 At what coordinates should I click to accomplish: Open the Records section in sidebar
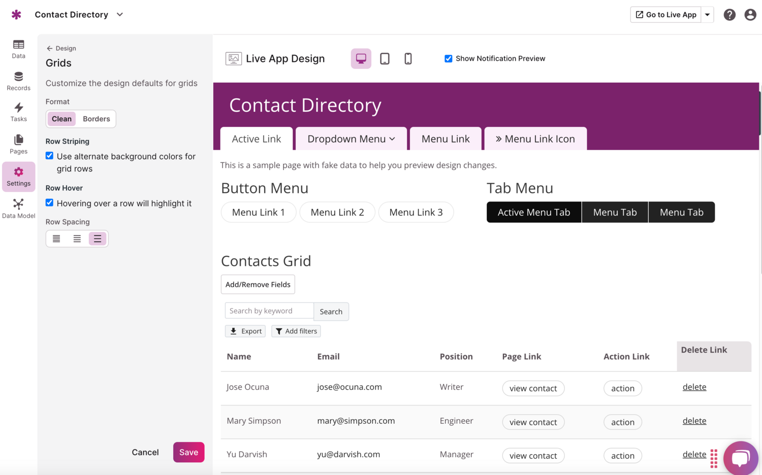[x=18, y=81]
